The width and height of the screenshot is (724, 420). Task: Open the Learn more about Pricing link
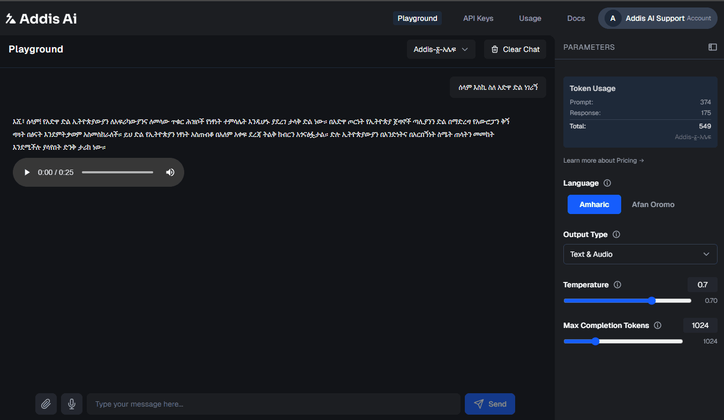tap(604, 160)
